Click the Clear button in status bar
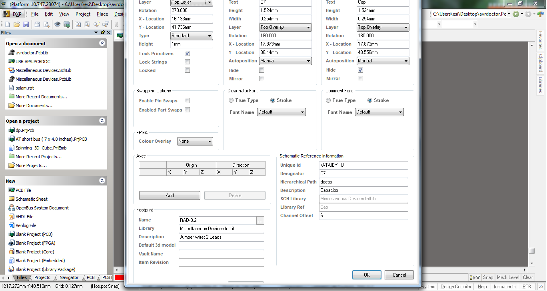 click(x=528, y=277)
